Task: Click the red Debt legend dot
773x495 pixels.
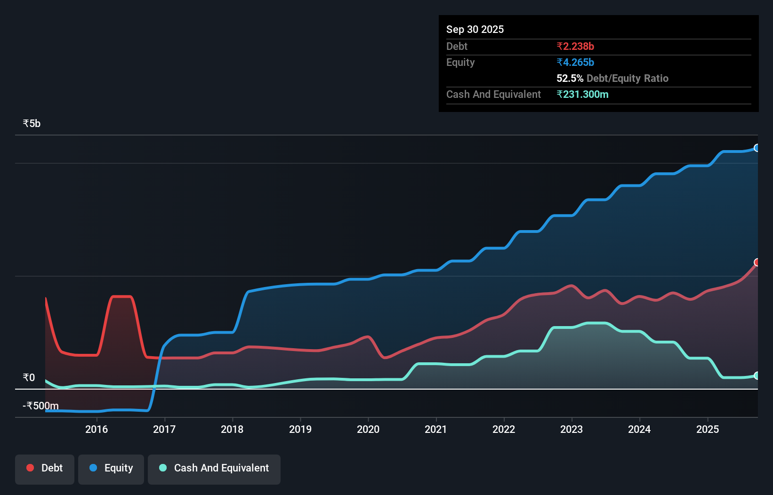Action: tap(30, 468)
